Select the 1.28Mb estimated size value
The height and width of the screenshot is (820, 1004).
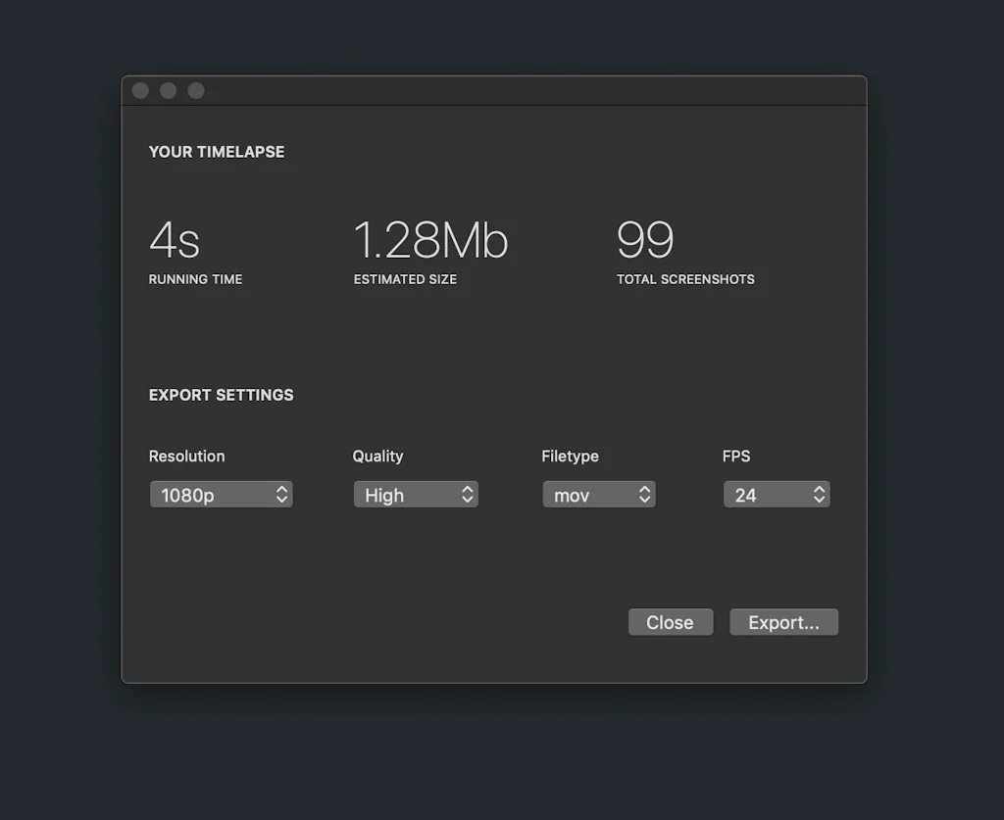point(430,241)
